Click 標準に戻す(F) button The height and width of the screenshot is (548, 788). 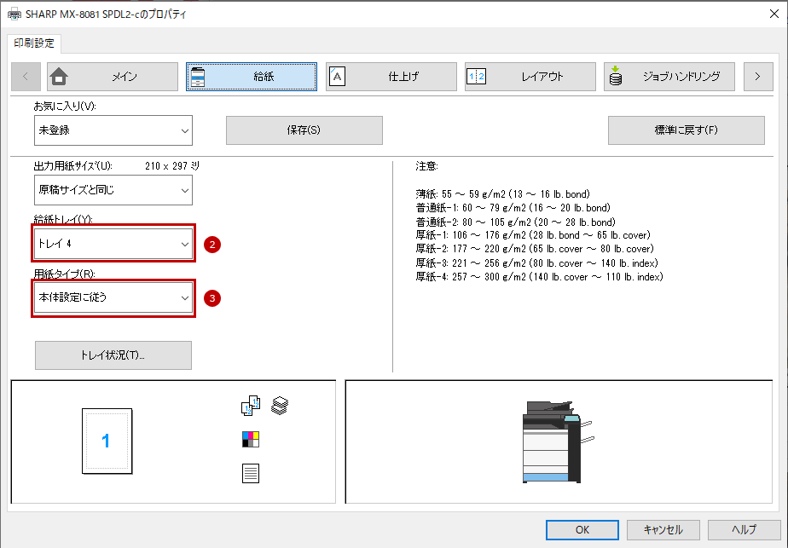pyautogui.click(x=686, y=130)
